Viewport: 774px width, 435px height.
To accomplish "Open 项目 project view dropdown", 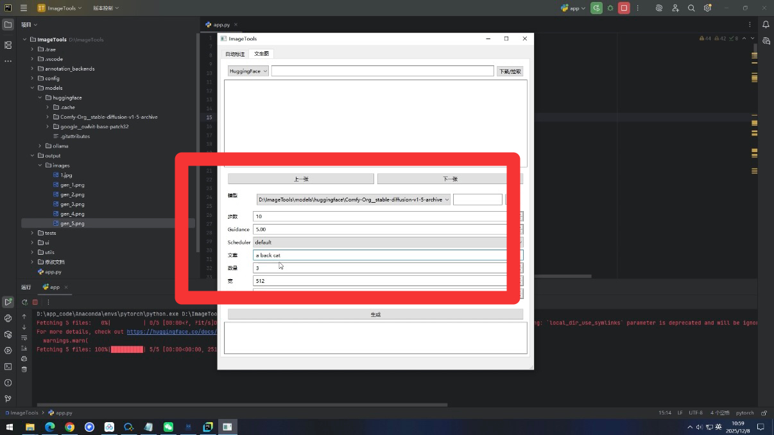I will tap(29, 24).
